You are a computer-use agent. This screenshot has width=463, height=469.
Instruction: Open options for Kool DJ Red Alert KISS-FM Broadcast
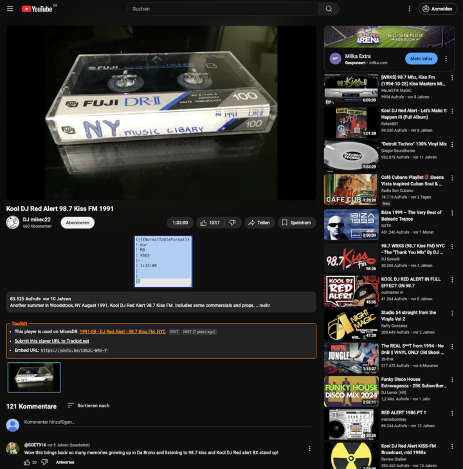pos(452,446)
